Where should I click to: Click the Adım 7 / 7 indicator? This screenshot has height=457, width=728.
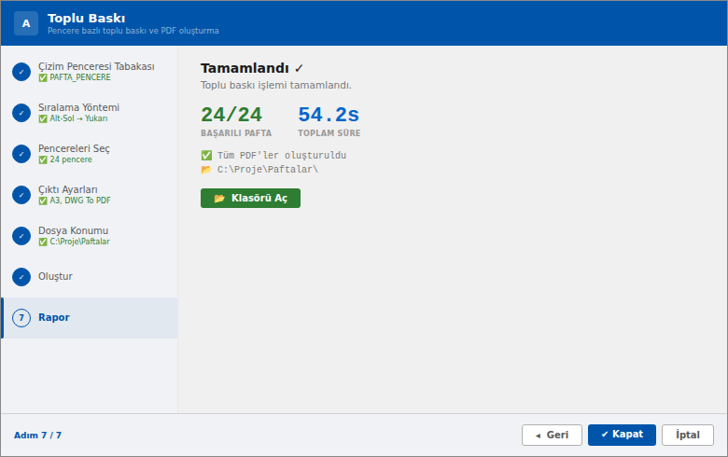pyautogui.click(x=37, y=436)
